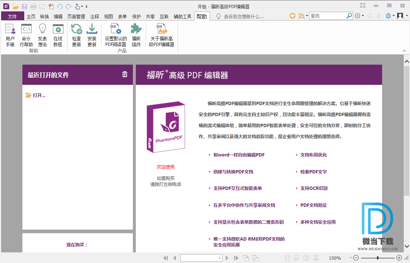This screenshot has height=263, width=410.
Task: Click 检索PDF文字 feature link
Action: (313, 172)
